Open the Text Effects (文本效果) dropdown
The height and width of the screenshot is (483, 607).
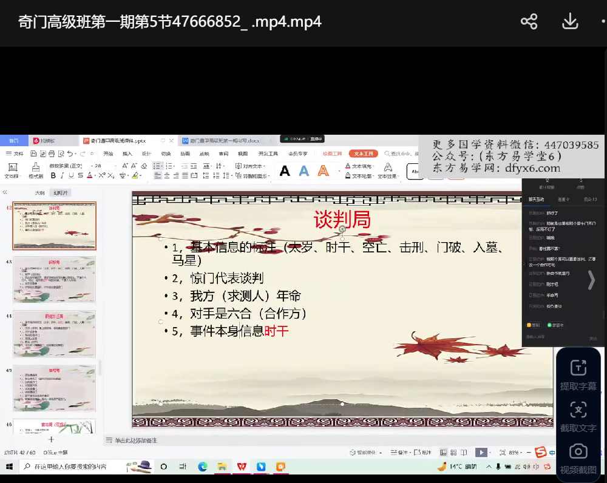pyautogui.click(x=388, y=176)
